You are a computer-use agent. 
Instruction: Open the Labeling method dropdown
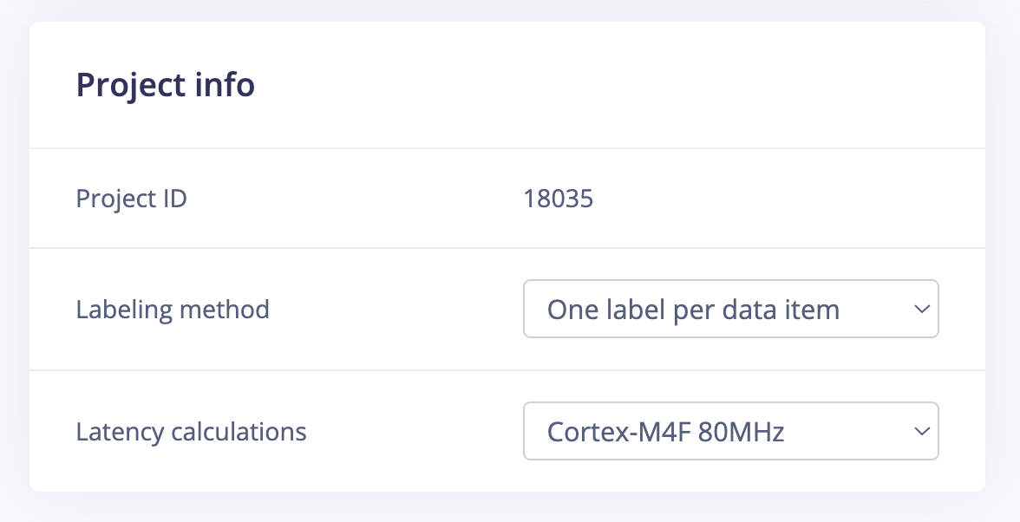(730, 309)
